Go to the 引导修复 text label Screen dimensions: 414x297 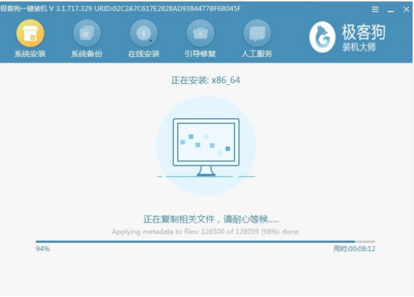(x=200, y=54)
